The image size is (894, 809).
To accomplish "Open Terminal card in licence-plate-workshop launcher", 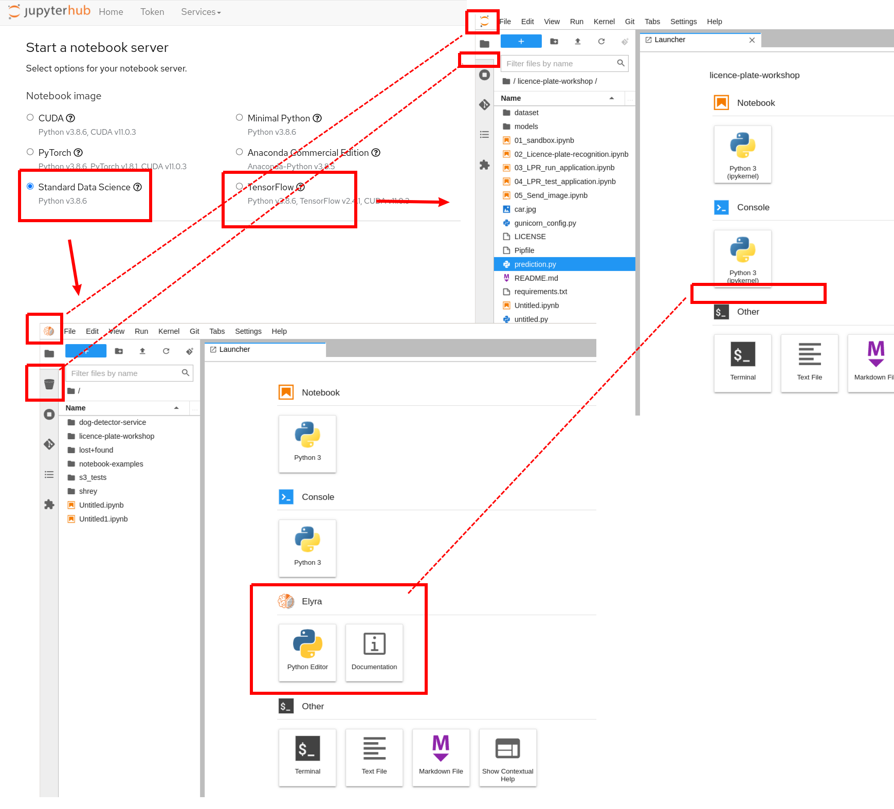I will tap(743, 364).
